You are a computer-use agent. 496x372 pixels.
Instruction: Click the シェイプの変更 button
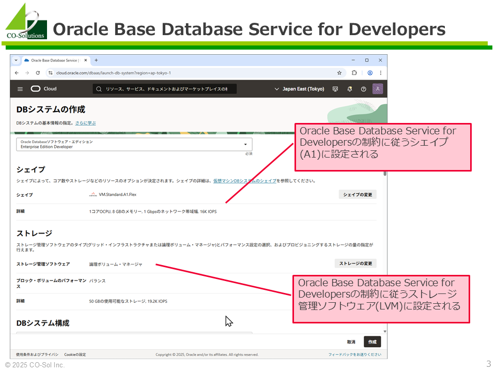click(x=358, y=195)
